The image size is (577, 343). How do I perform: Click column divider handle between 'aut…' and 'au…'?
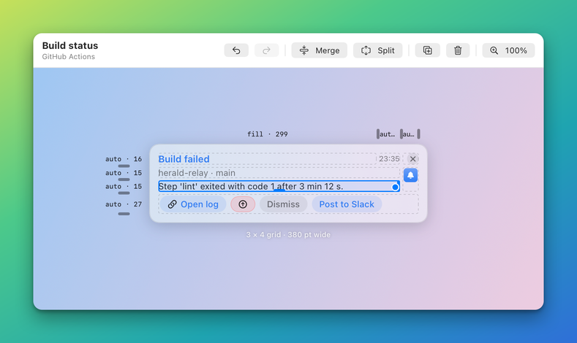tap(401, 134)
